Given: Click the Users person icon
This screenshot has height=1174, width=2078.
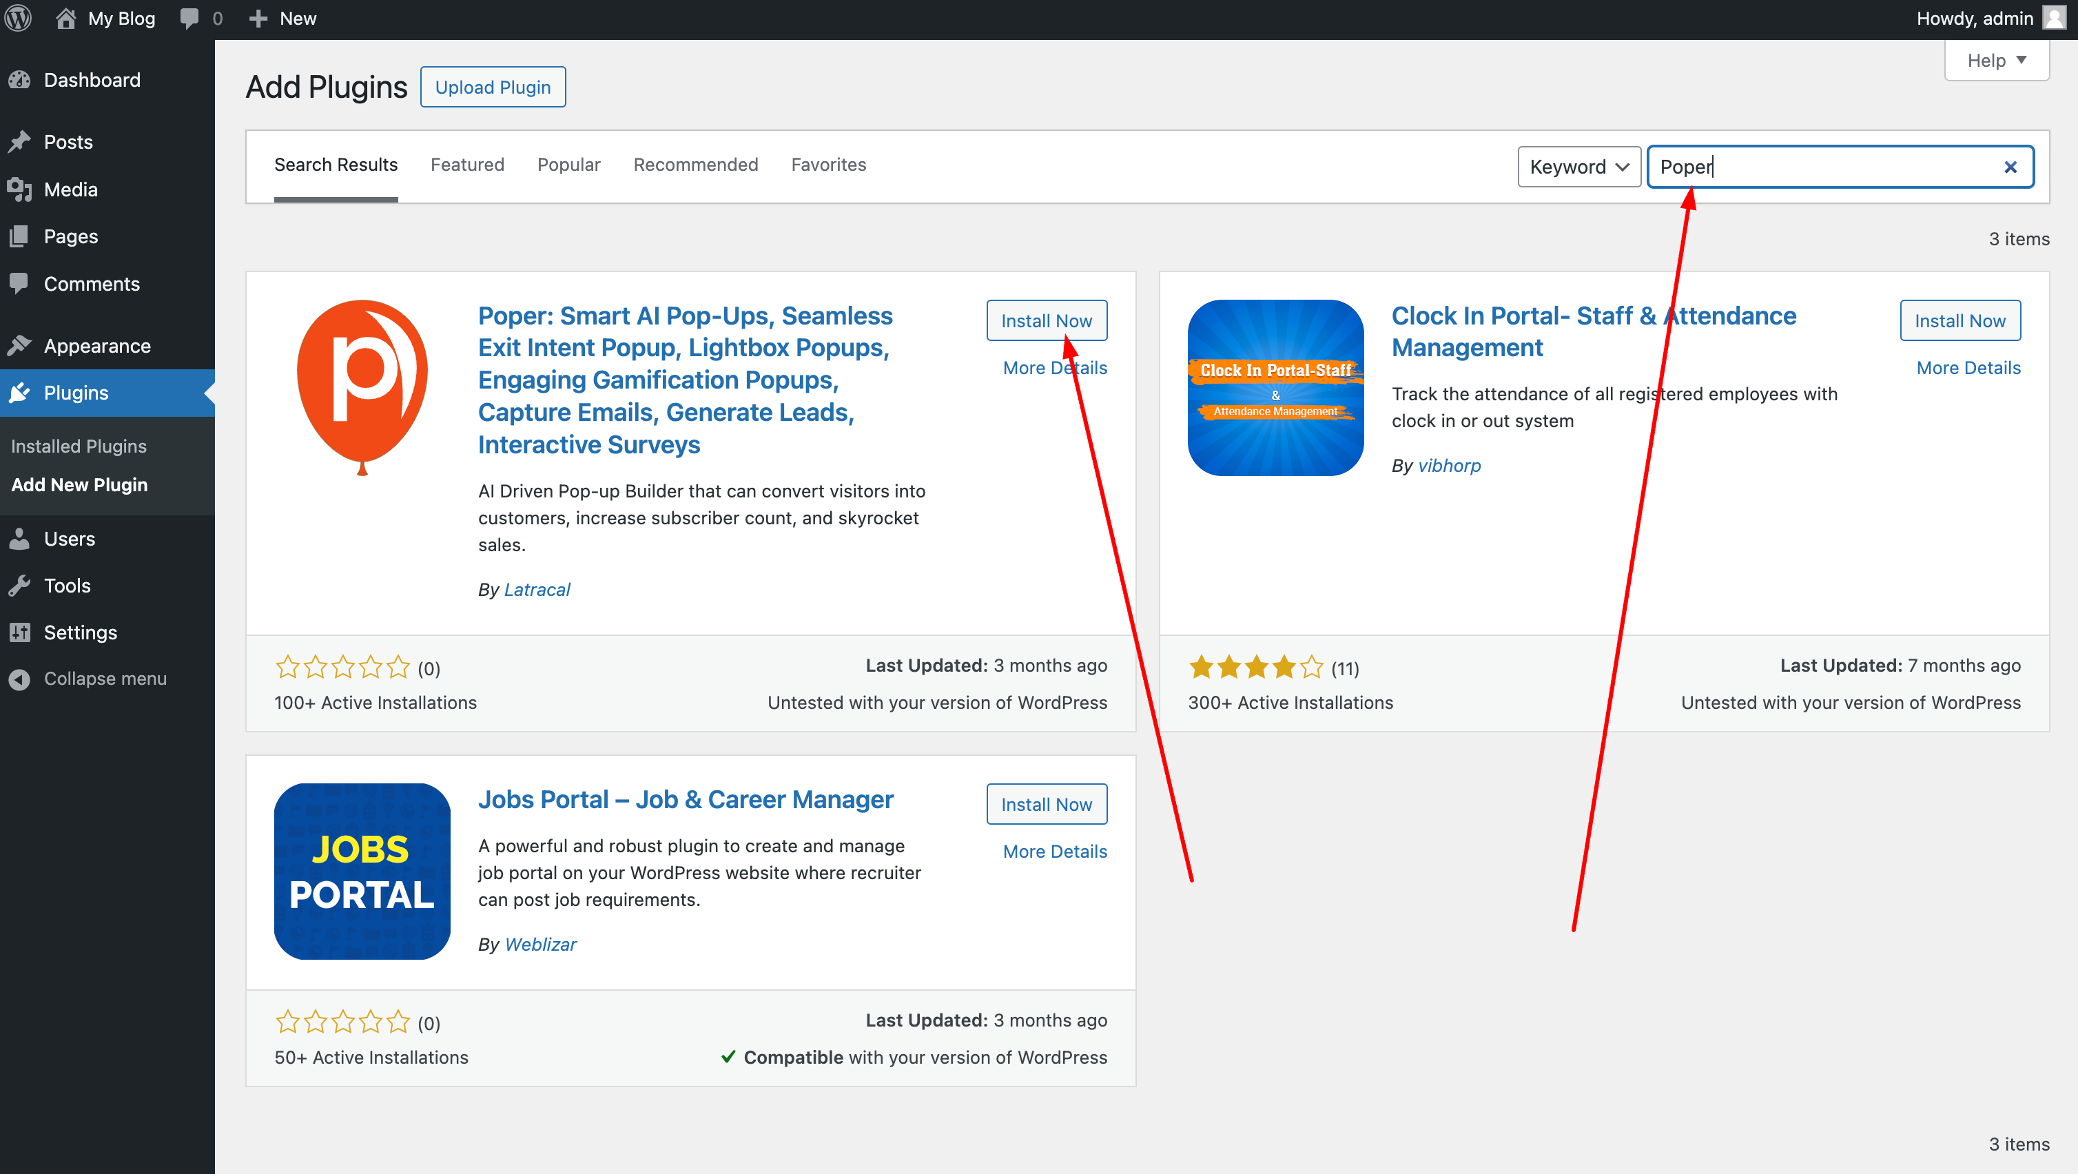Looking at the screenshot, I should (x=20, y=538).
